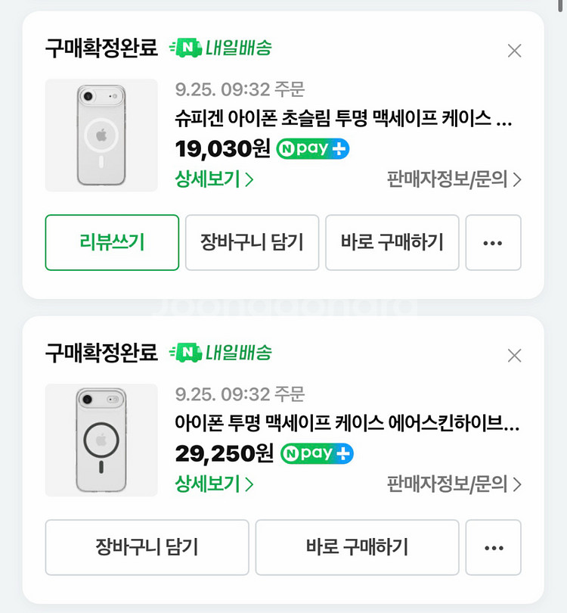Click 내일배송 truck badge on second order
This screenshot has width=567, height=613.
coord(220,353)
